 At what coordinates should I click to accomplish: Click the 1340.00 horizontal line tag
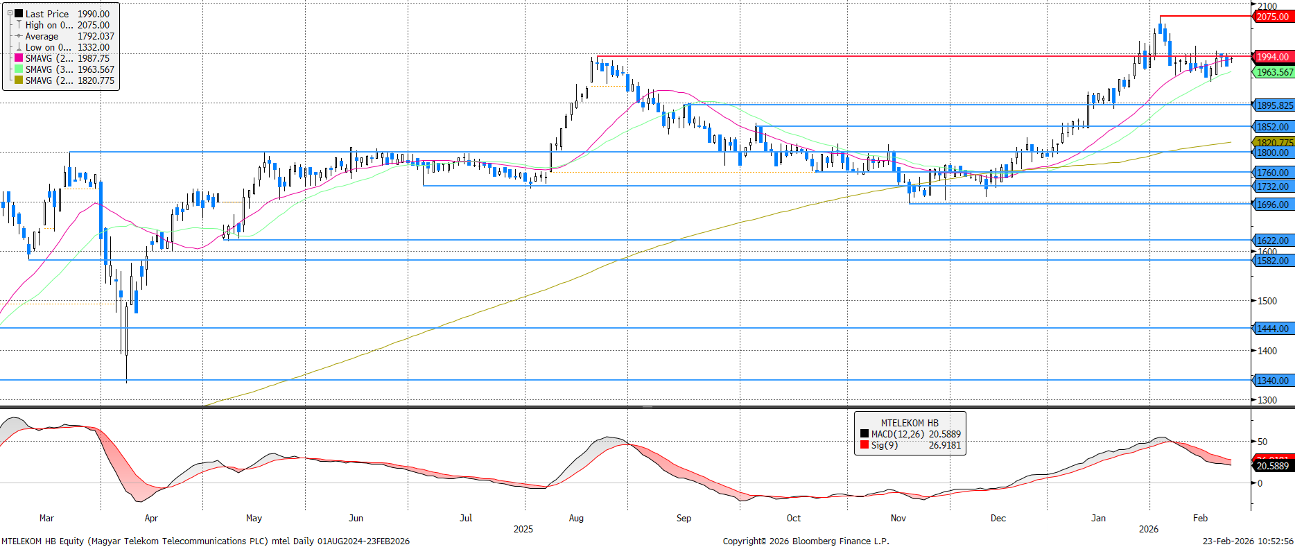click(1273, 381)
